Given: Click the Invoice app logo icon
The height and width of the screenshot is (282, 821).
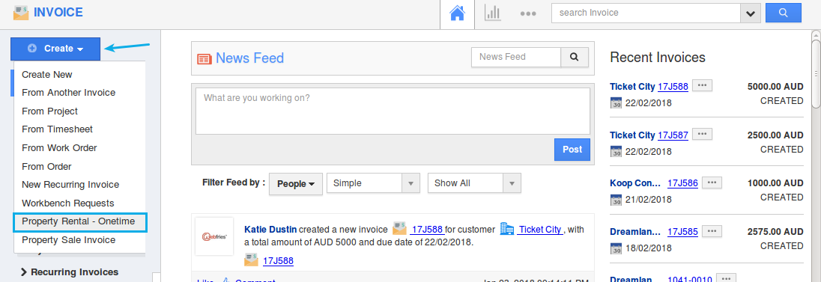Looking at the screenshot, I should [x=21, y=13].
